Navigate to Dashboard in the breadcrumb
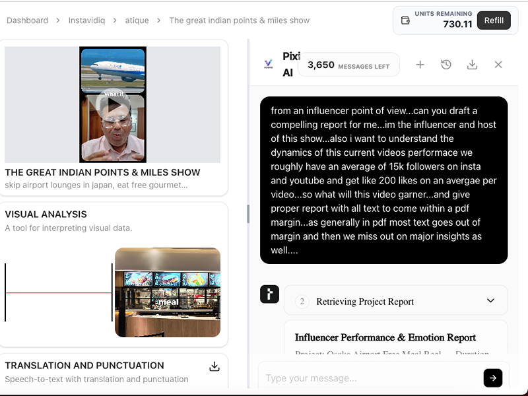The image size is (528, 396). pos(27,20)
